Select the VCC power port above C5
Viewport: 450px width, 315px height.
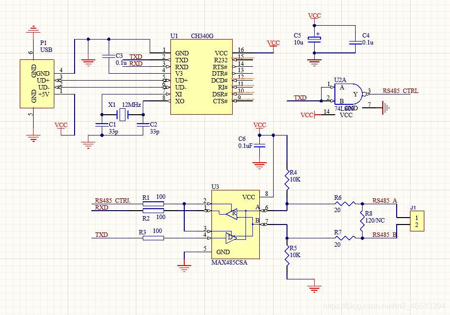point(315,16)
